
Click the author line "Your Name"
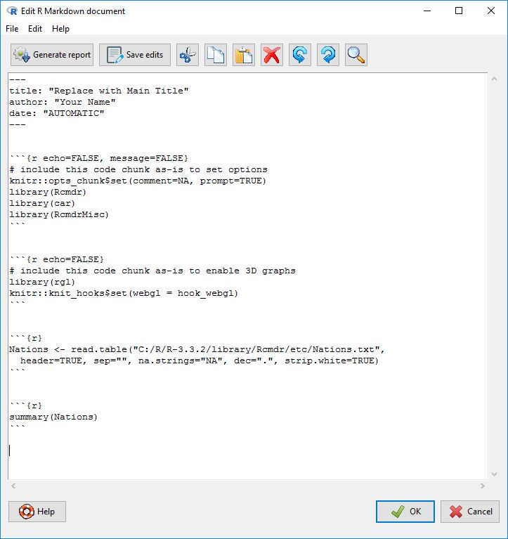(63, 102)
